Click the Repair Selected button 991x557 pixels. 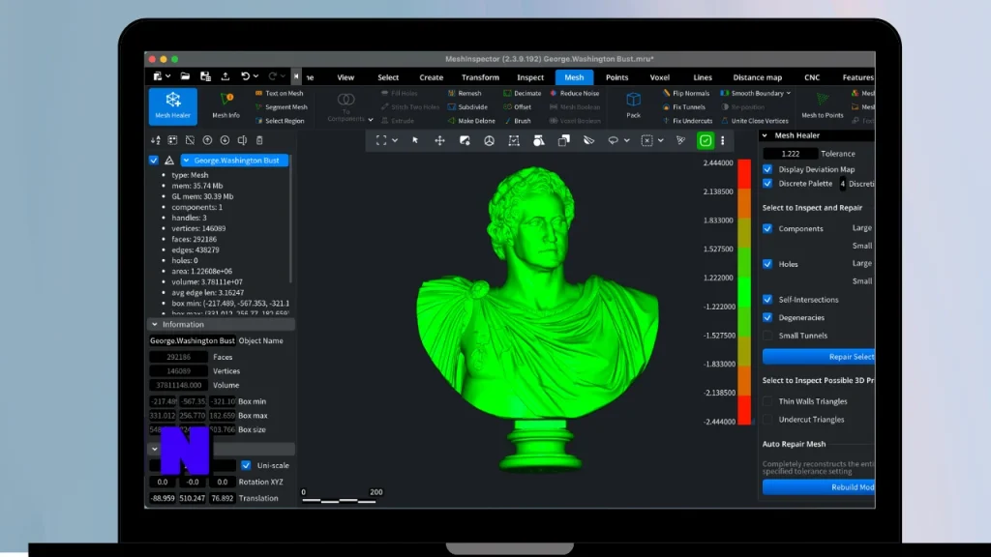[819, 357]
